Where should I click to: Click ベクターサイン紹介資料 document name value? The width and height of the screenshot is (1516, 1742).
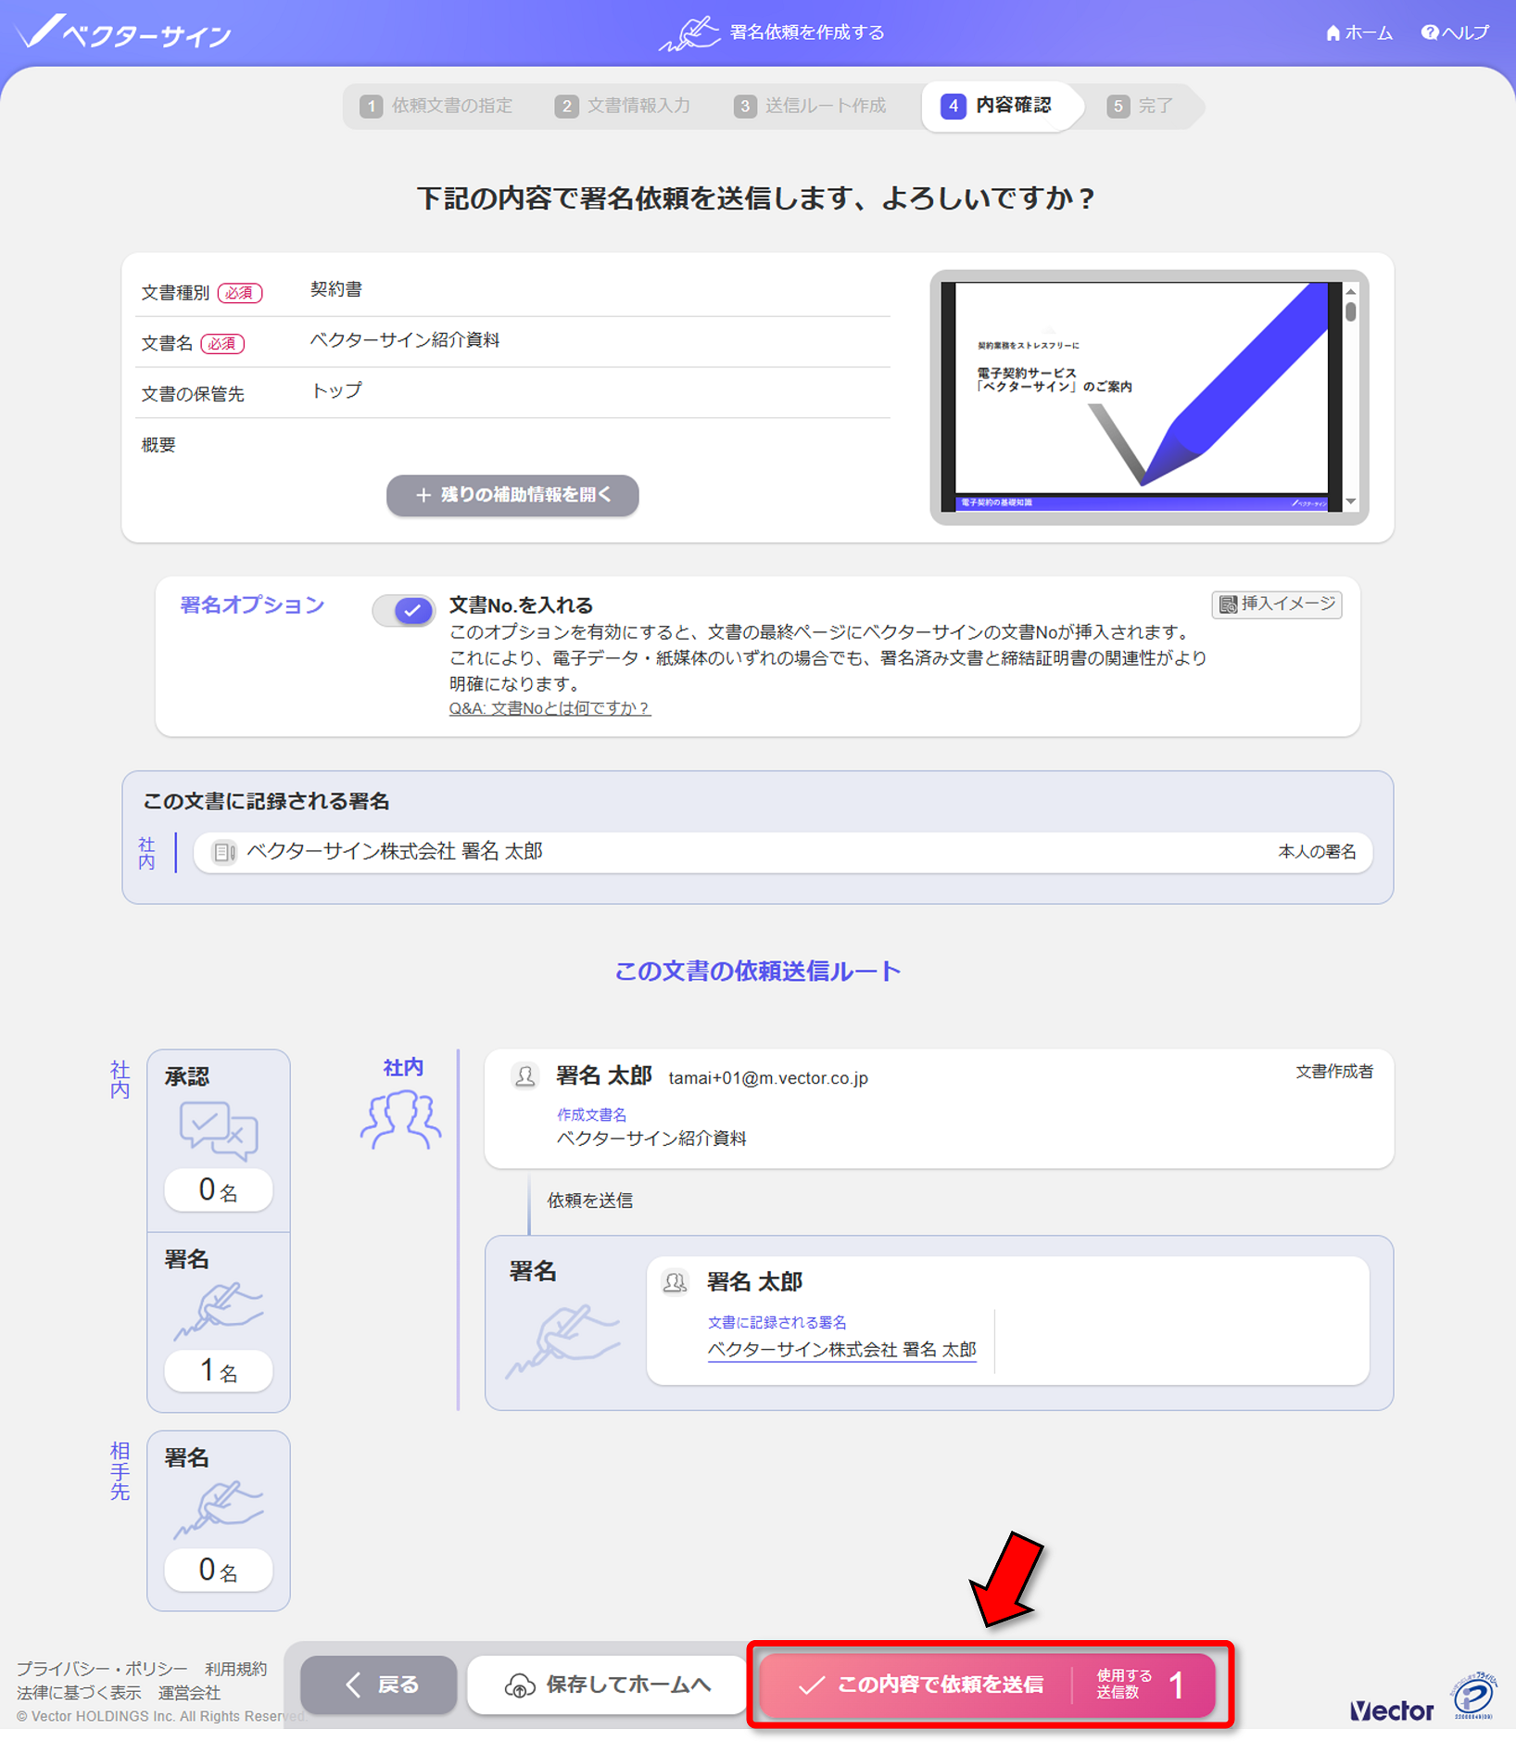[405, 340]
